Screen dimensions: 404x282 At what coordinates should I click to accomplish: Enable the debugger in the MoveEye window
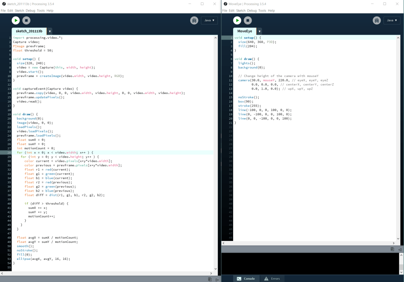pos(377,20)
